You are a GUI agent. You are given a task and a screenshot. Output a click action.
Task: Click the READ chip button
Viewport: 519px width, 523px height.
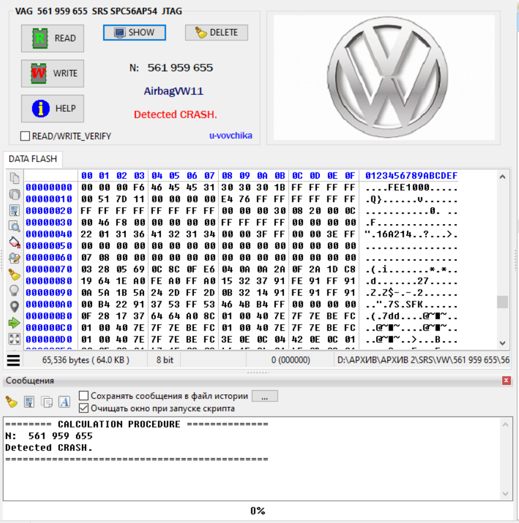pyautogui.click(x=53, y=39)
